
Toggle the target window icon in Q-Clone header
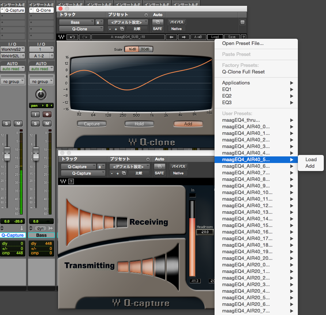coord(242,22)
